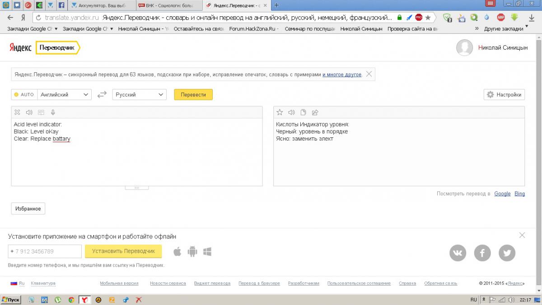Image resolution: width=542 pixels, height=305 pixels.
Task: Expand the first Закладки Google bookmarks folder
Action: tap(33, 28)
